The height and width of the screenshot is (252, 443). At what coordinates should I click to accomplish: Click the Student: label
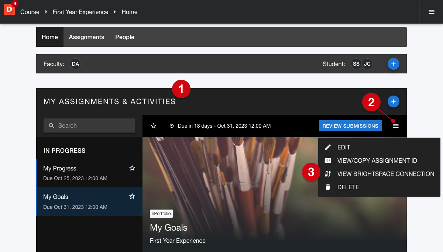click(334, 64)
